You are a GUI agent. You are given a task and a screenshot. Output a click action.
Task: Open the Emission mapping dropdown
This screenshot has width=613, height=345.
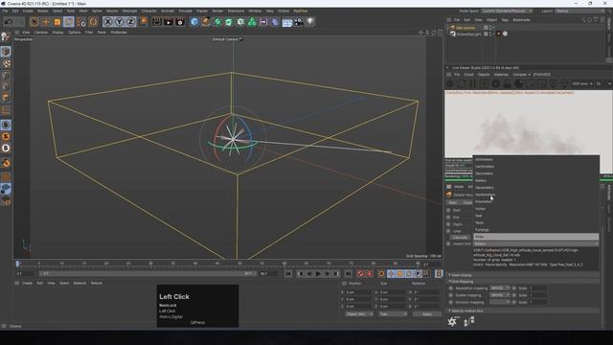pyautogui.click(x=500, y=302)
